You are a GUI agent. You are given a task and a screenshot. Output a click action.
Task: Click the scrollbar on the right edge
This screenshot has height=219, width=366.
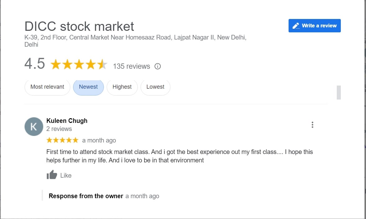(x=339, y=92)
